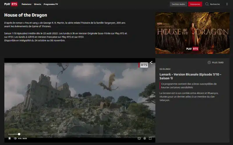Enter fullscreen video mode

[150, 139]
